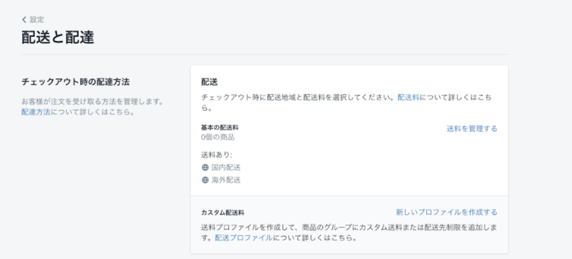Click the カスタム配送料 heading
Viewport: 572px width, 259px height.
point(222,213)
